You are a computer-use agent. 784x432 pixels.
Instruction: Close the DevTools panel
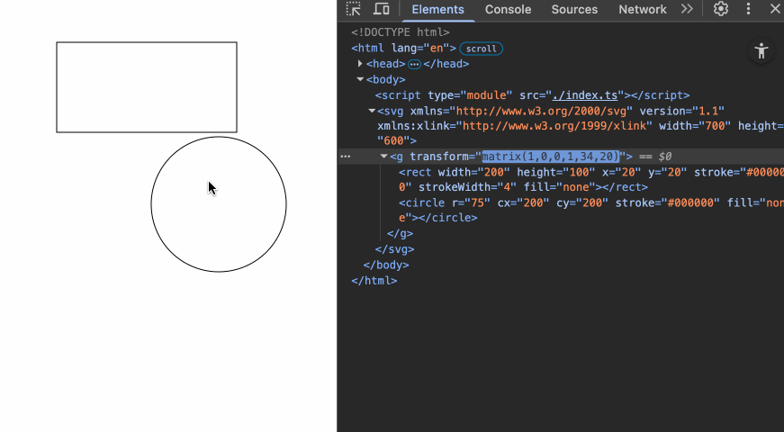[x=775, y=9]
